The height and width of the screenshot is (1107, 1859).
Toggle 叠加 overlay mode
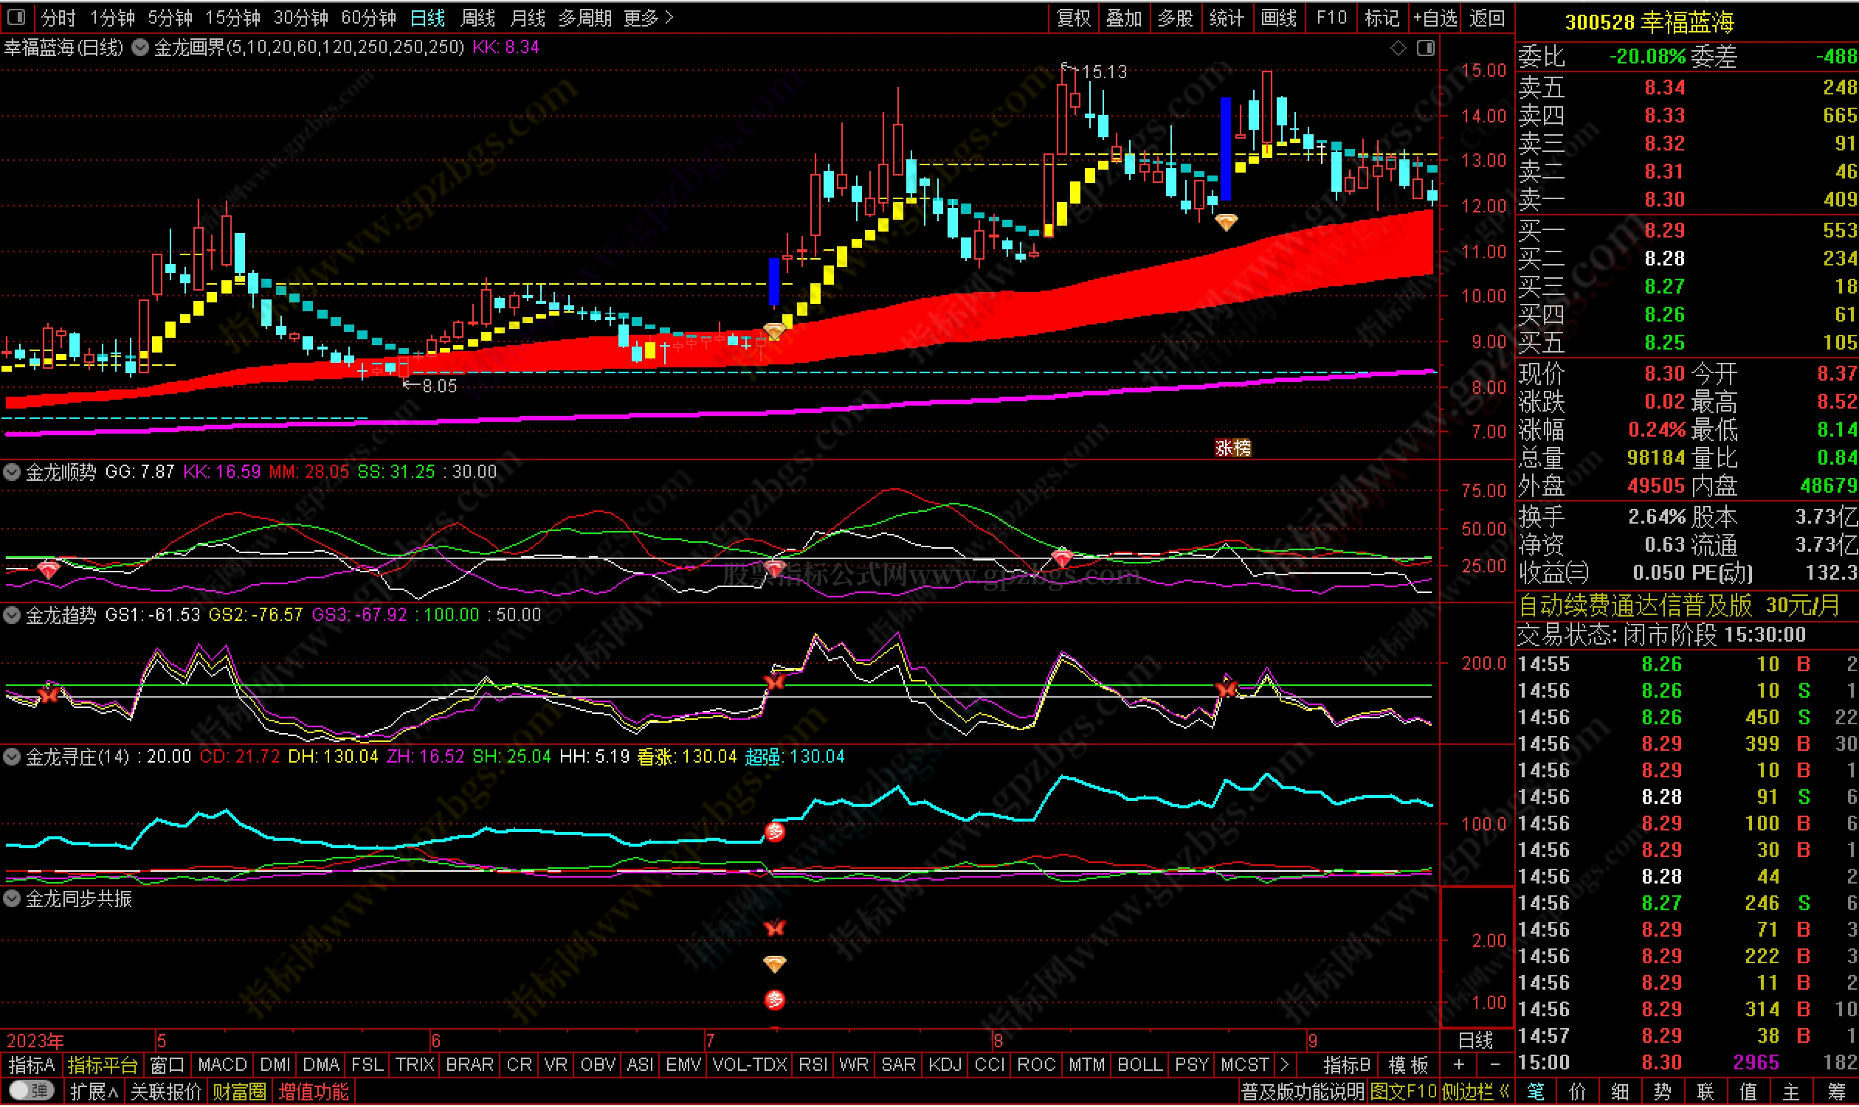[x=1124, y=18]
